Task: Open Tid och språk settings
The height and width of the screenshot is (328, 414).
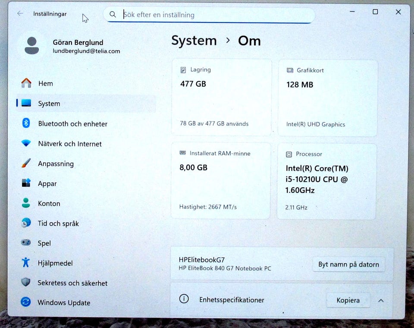Action: (x=86, y=223)
